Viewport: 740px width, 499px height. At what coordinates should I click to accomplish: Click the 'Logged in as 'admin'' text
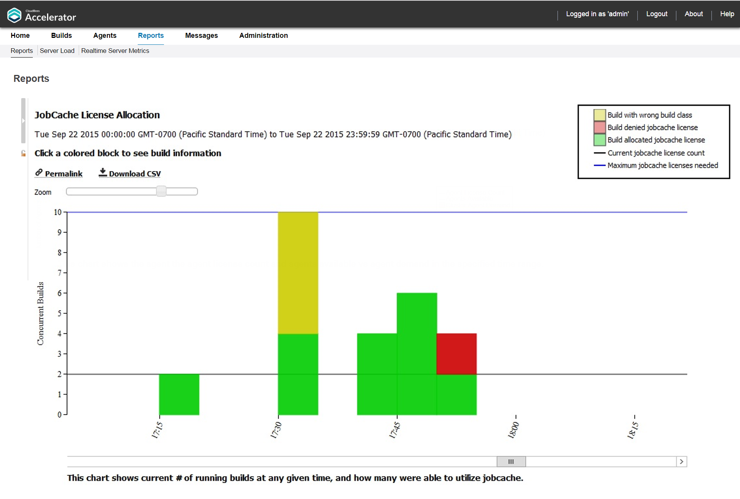pos(597,14)
